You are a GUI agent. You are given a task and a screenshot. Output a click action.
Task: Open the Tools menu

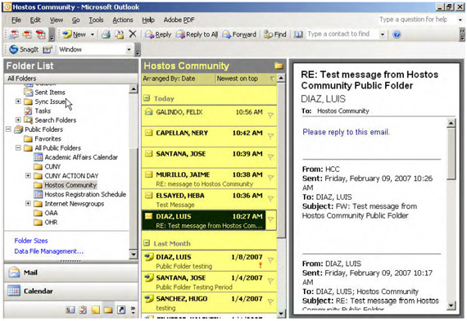pos(96,20)
